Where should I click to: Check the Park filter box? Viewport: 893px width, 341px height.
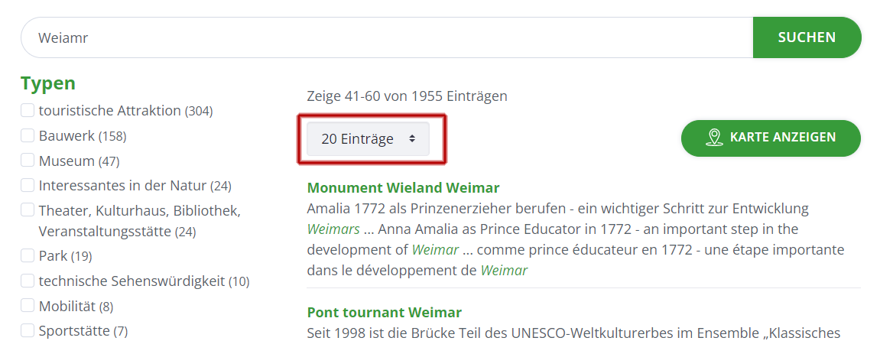[28, 255]
